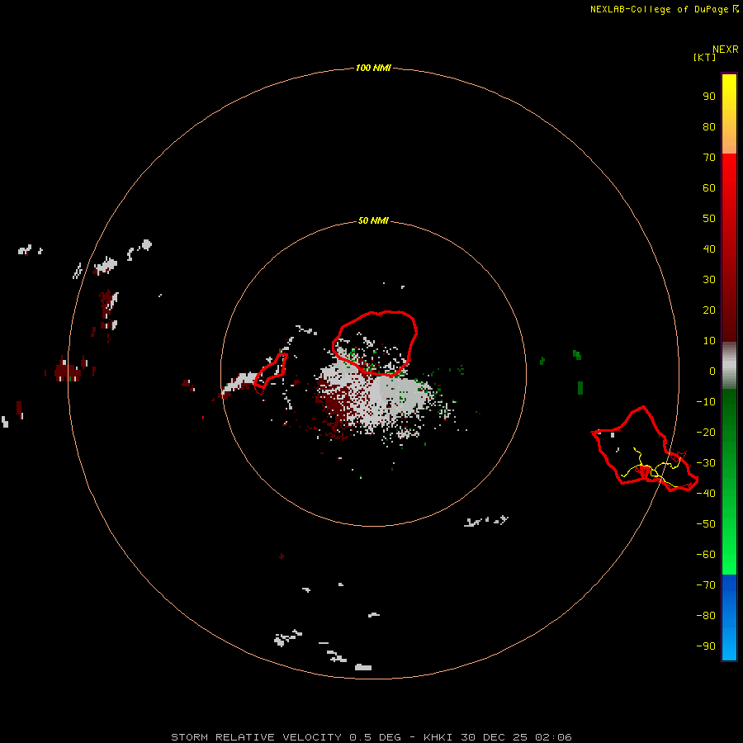The height and width of the screenshot is (743, 743).
Task: Select the positive 20 knot scale value
Action: [709, 310]
